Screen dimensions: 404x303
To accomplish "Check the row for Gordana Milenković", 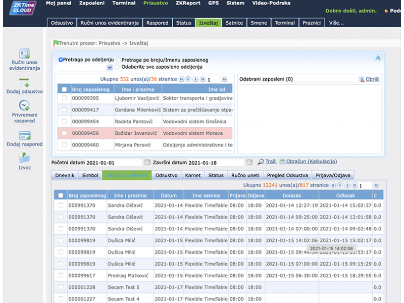I will coord(64,110).
